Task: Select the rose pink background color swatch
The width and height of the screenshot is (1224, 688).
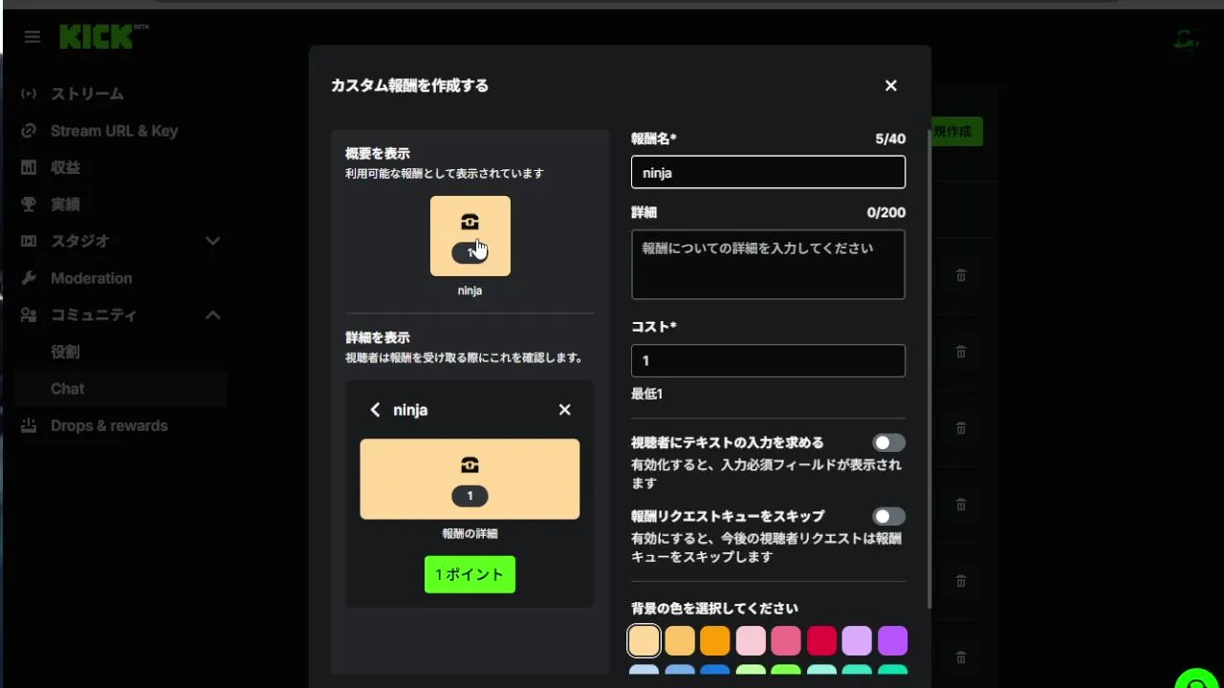Action: pyautogui.click(x=786, y=640)
